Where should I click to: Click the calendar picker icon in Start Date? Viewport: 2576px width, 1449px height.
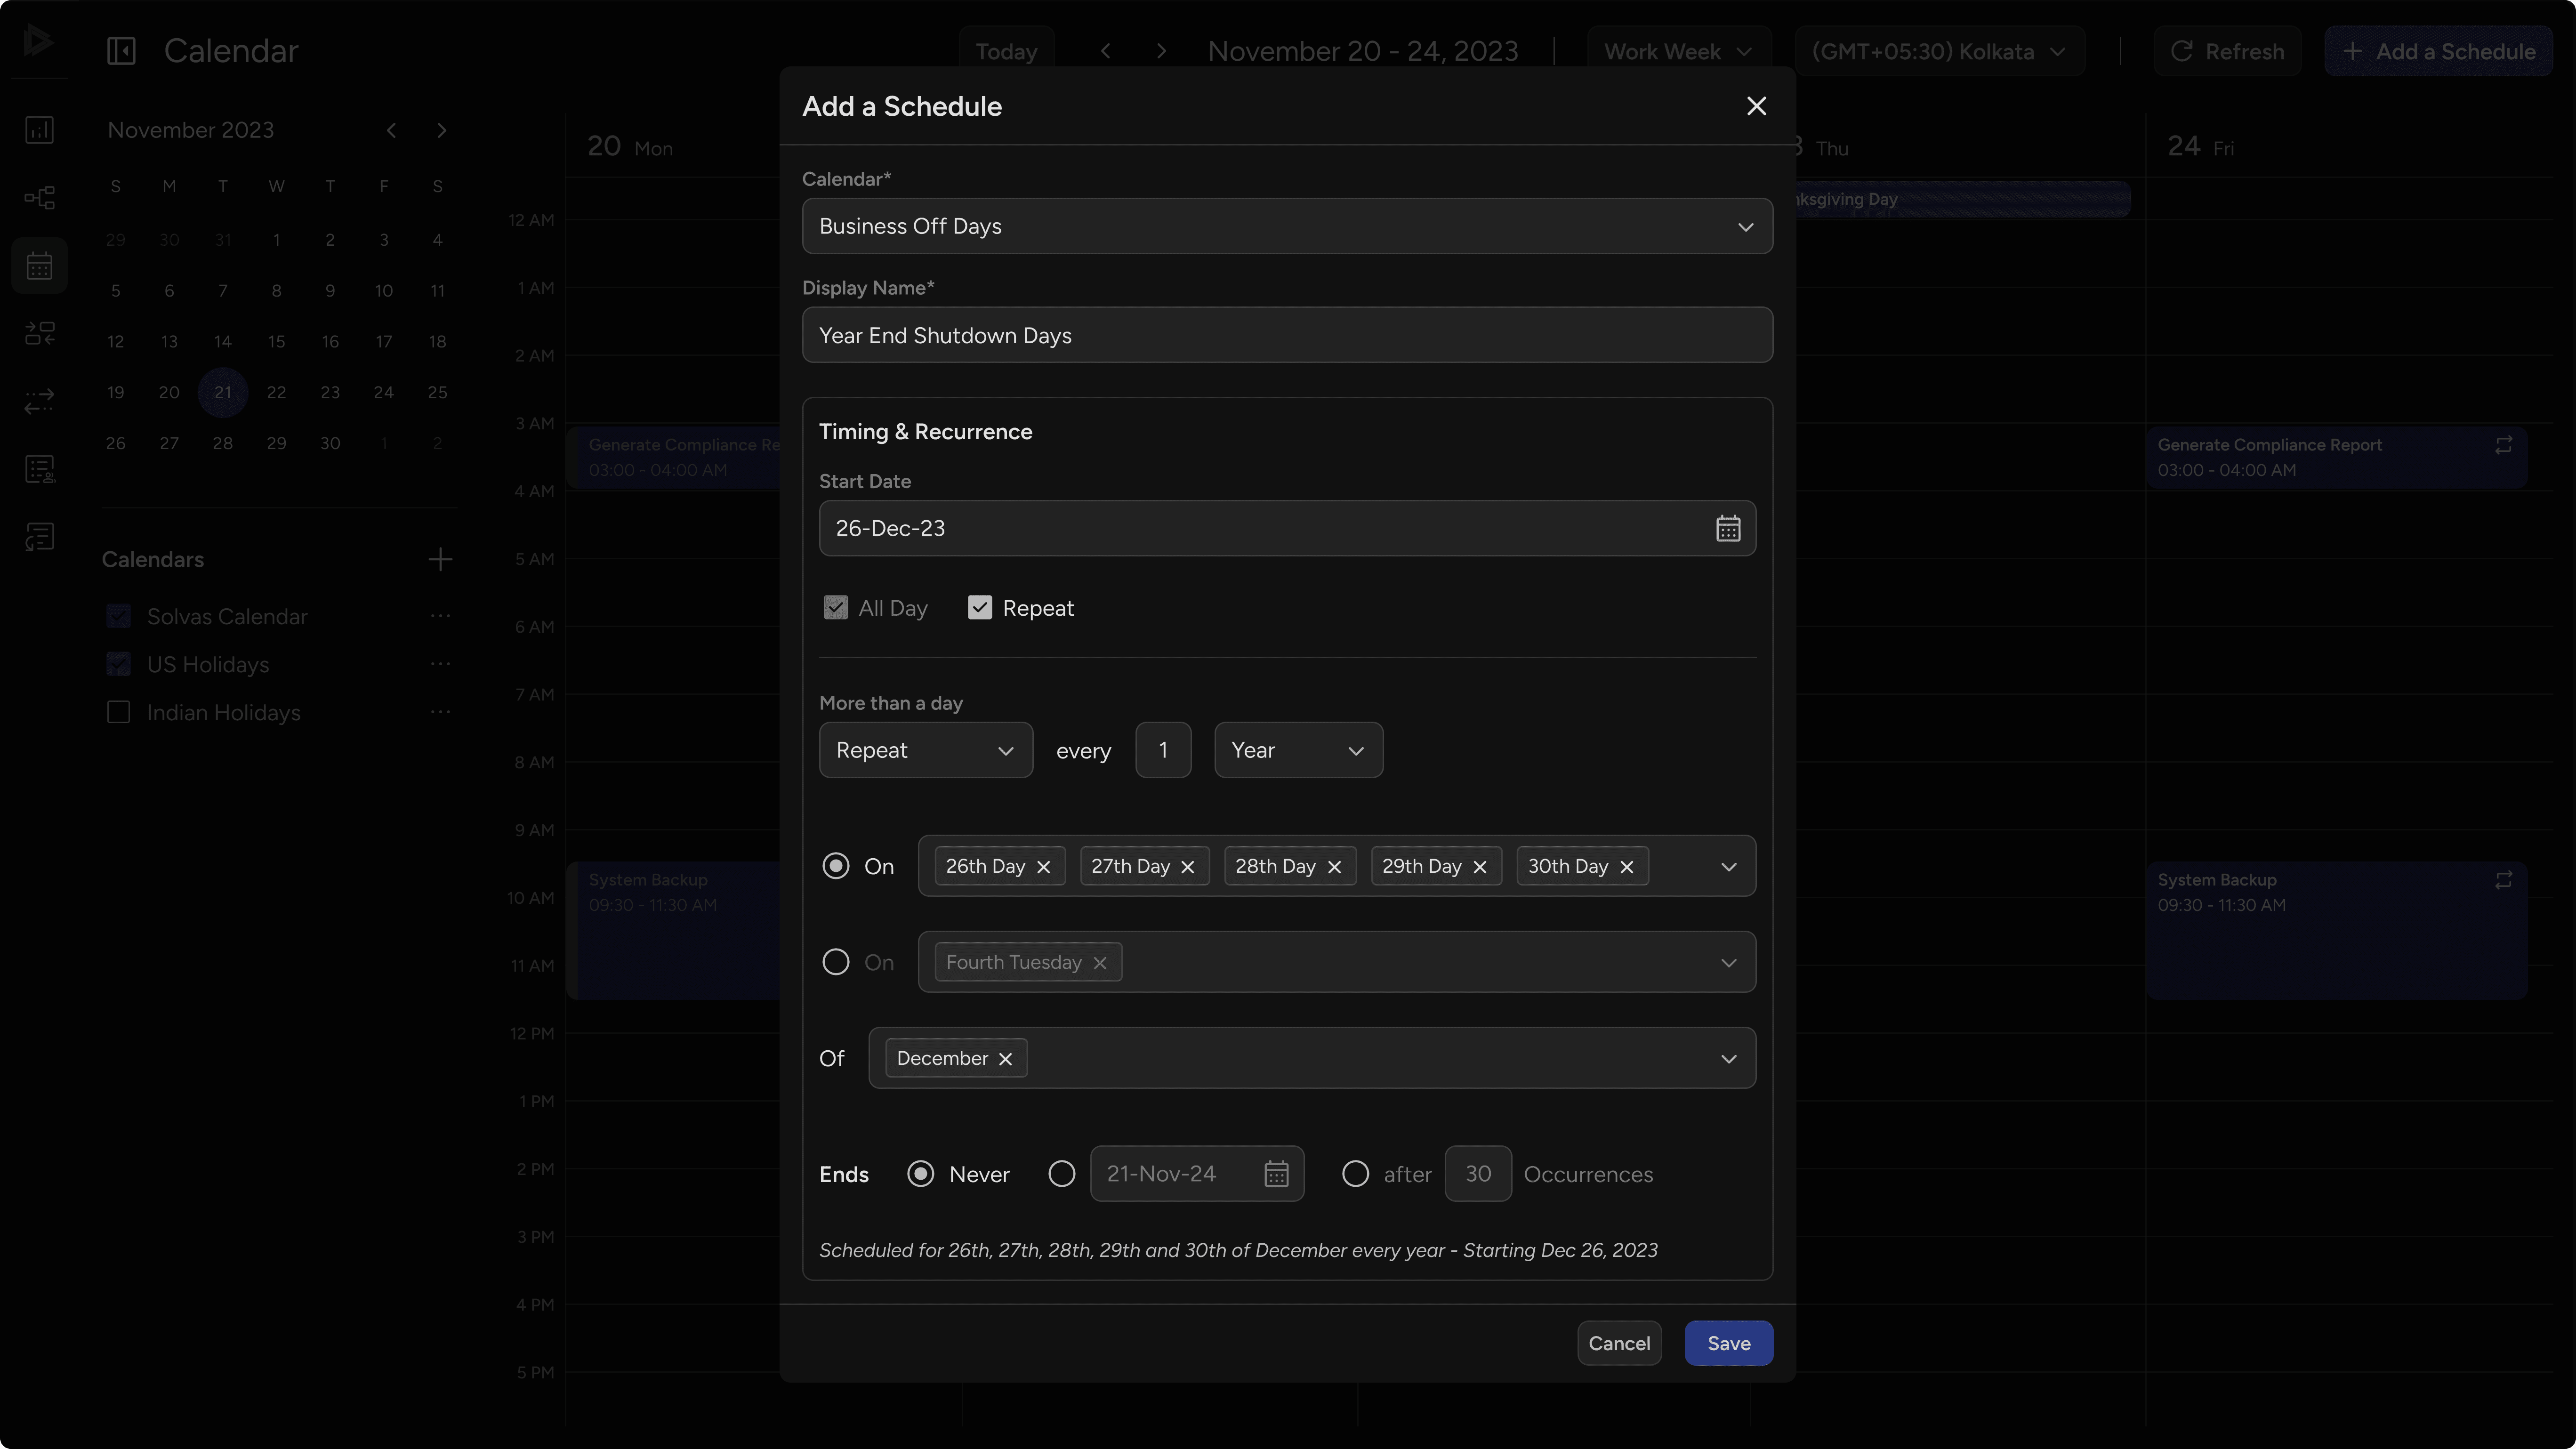click(1729, 528)
